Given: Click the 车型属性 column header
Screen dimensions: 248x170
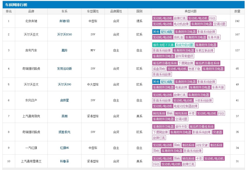Looking at the screenshot, I should click(x=93, y=11).
